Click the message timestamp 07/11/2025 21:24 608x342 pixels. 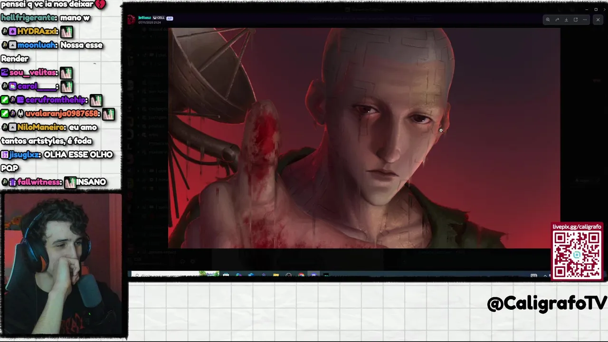coord(149,22)
